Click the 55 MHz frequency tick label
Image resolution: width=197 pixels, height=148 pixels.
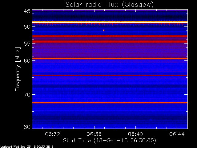pos(27,44)
